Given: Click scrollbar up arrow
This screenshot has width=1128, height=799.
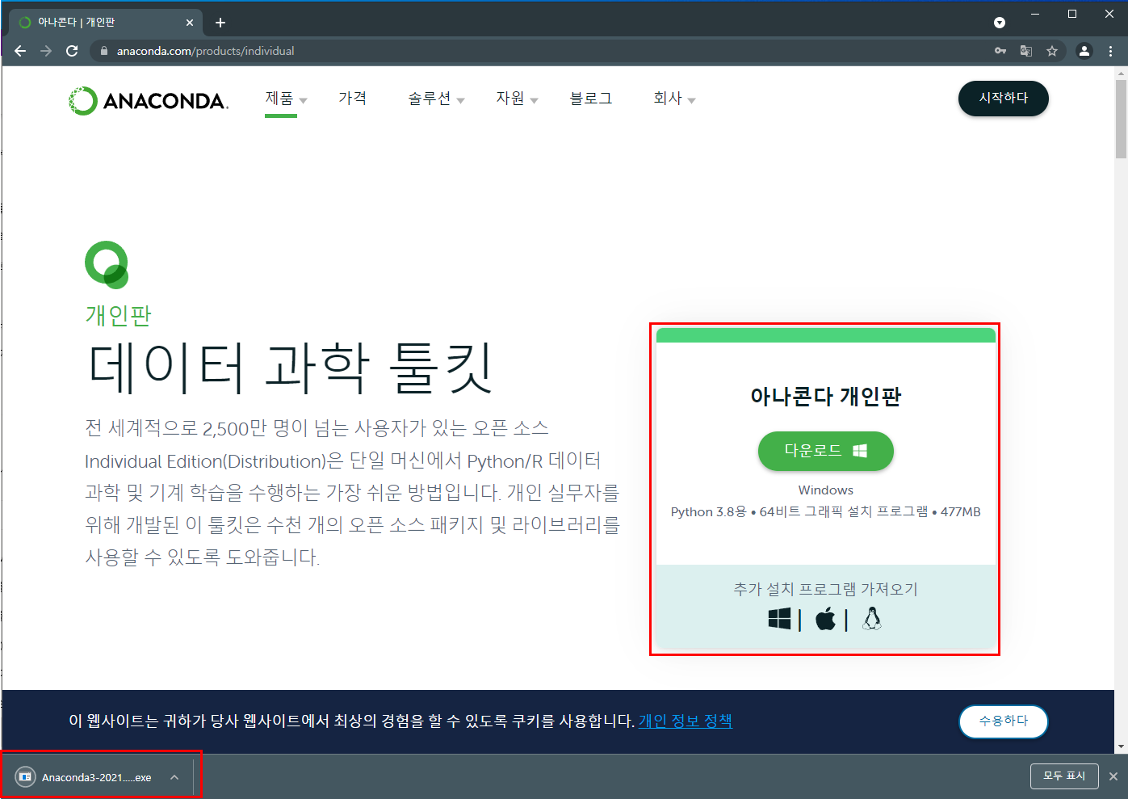Looking at the screenshot, I should [1121, 73].
